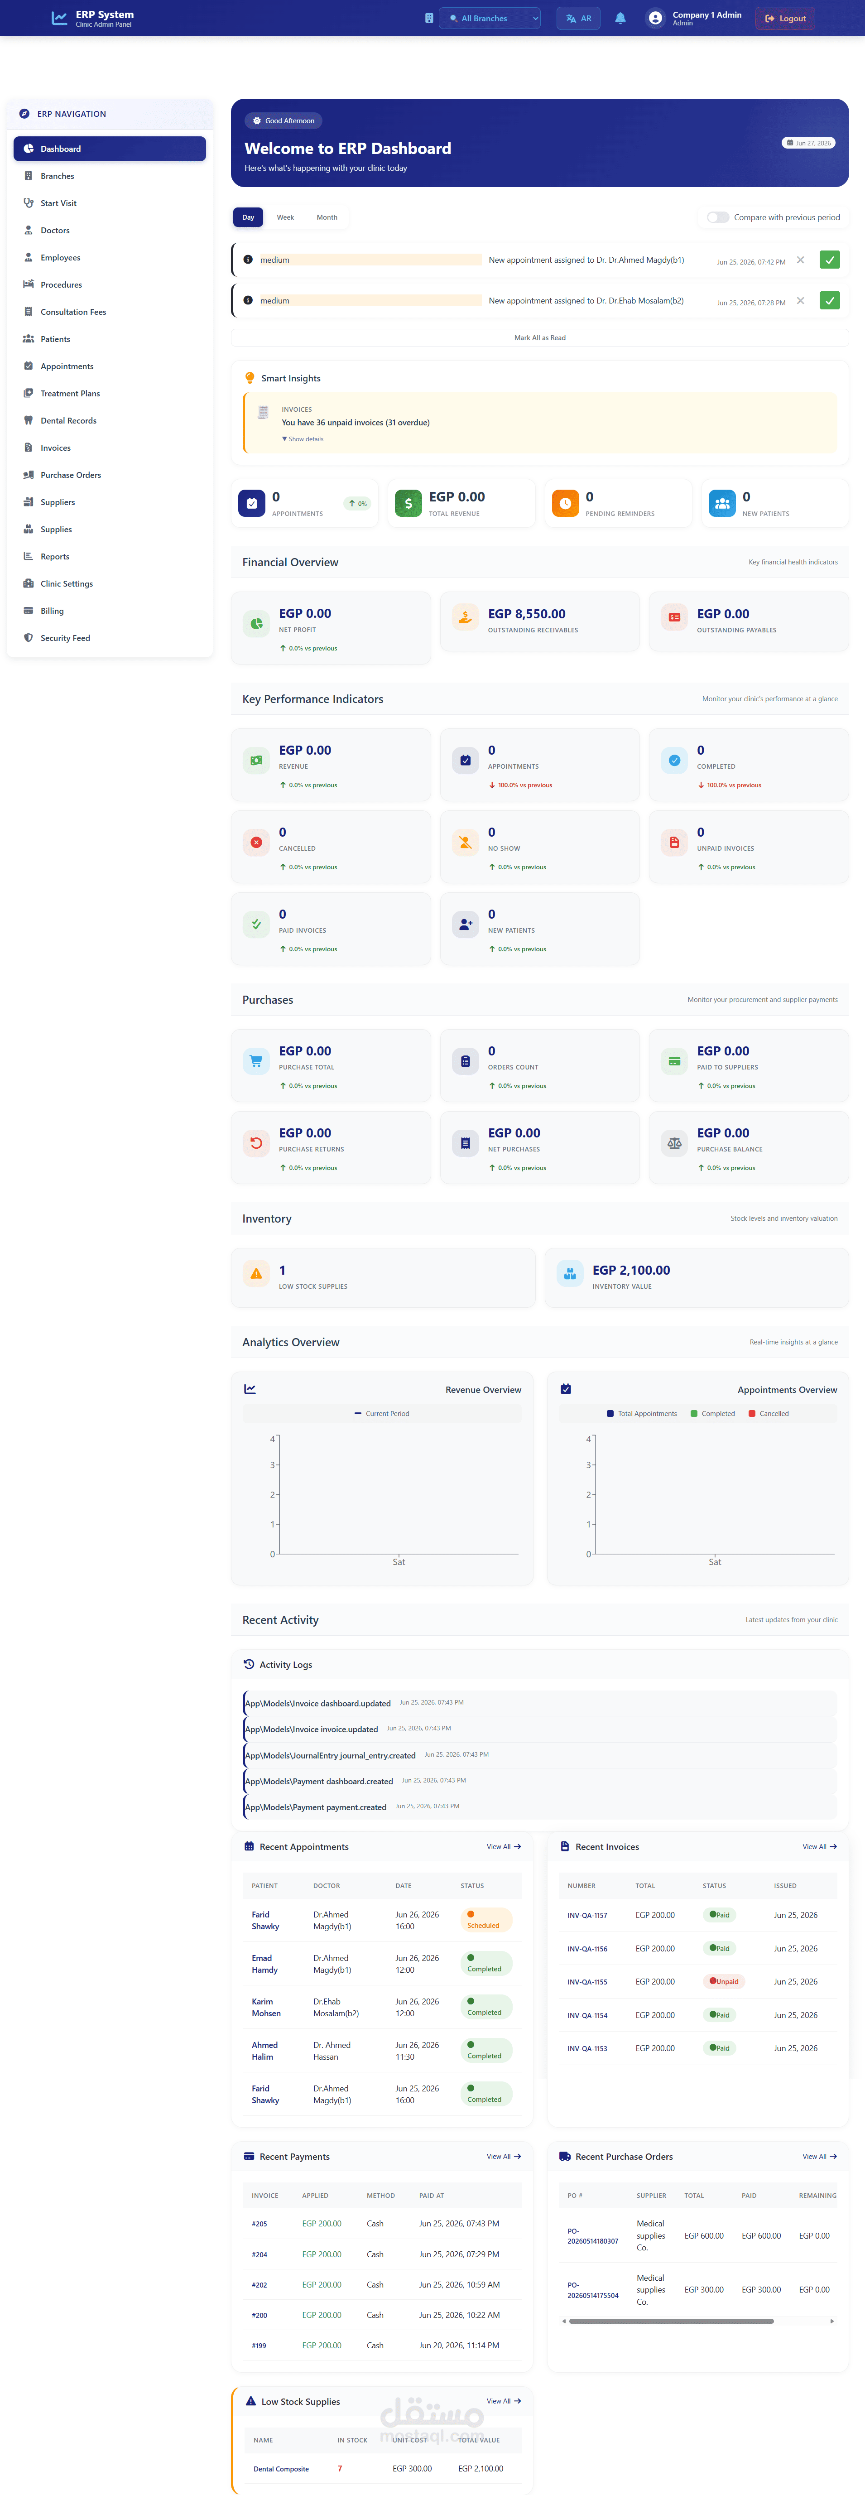Screen dimensions: 865x2495
Task: Toggle Completed series in Appointments Overview legend
Action: click(712, 1413)
